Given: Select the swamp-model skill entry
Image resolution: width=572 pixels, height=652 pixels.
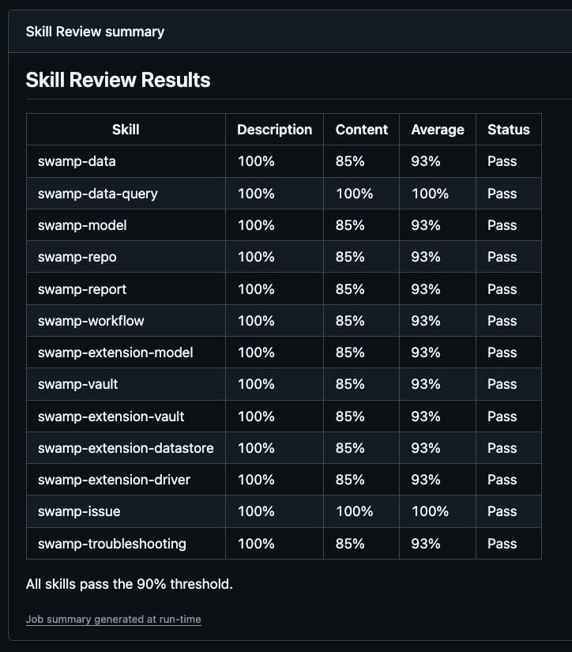Looking at the screenshot, I should (82, 225).
